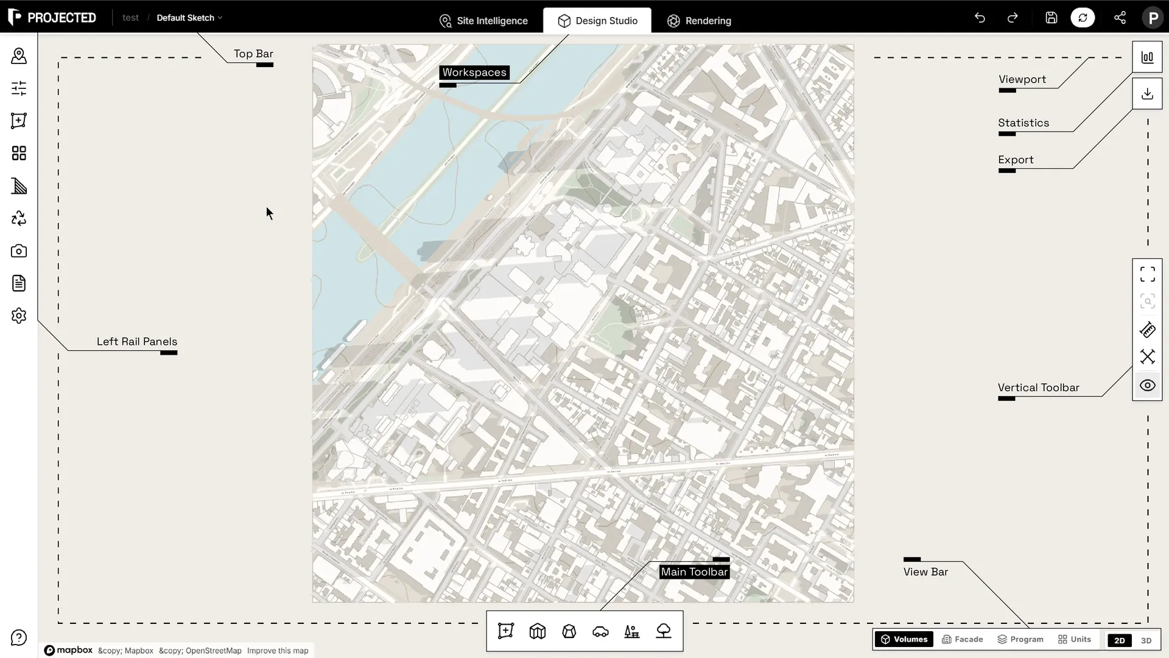Switch view mode to Volumes

coord(904,639)
